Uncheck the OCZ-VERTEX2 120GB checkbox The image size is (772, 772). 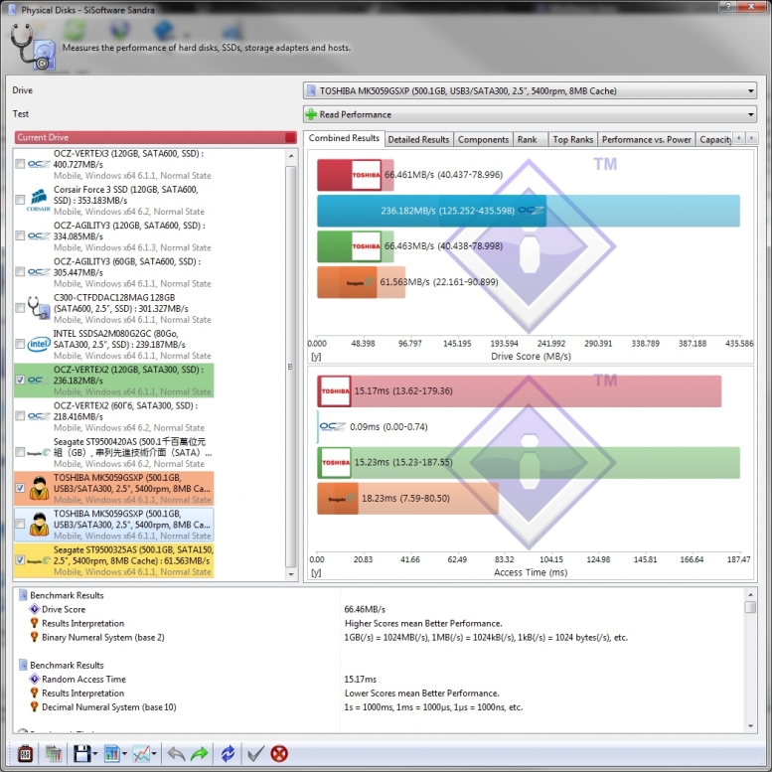click(20, 380)
